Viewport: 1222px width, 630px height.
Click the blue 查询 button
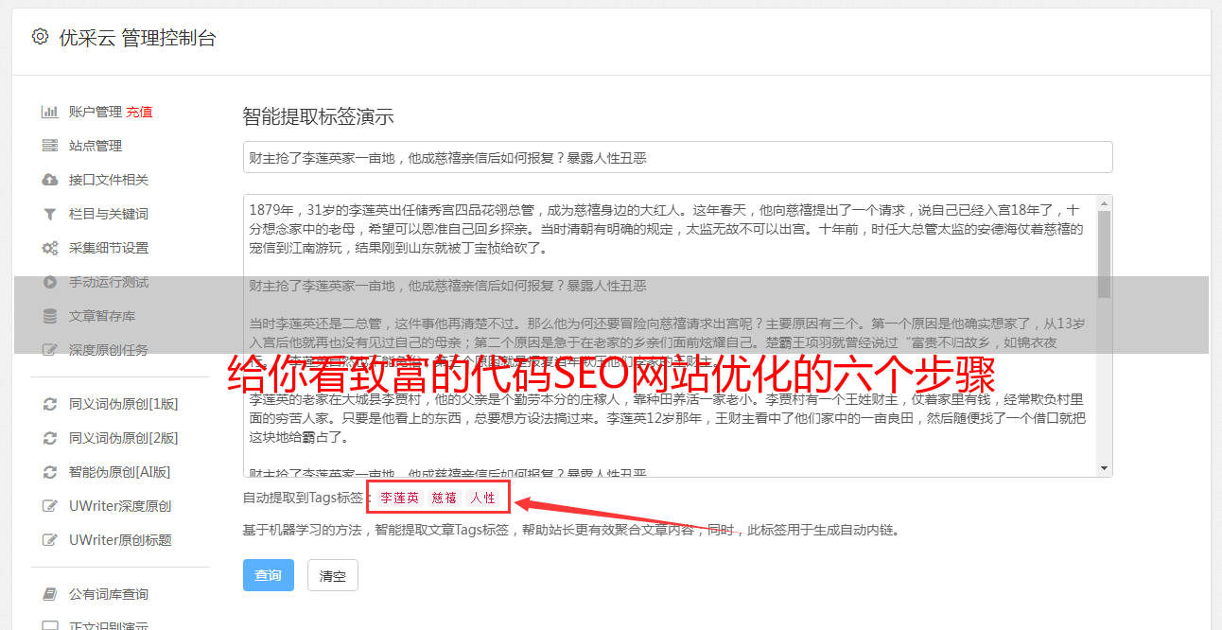pyautogui.click(x=269, y=575)
